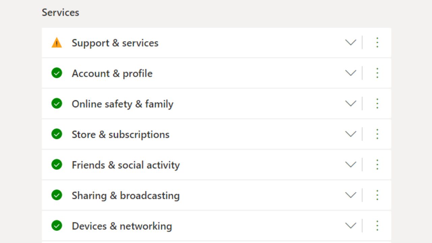Click three-dot menu for Sharing & broadcasting
Image resolution: width=432 pixels, height=243 pixels.
[x=377, y=195]
